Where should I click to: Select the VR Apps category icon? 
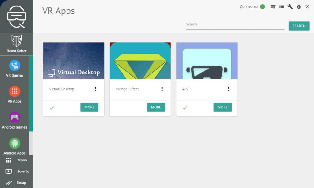point(15,92)
